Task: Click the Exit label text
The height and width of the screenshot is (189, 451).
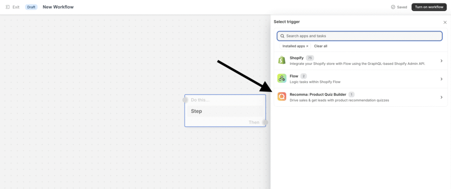Action: [16, 7]
